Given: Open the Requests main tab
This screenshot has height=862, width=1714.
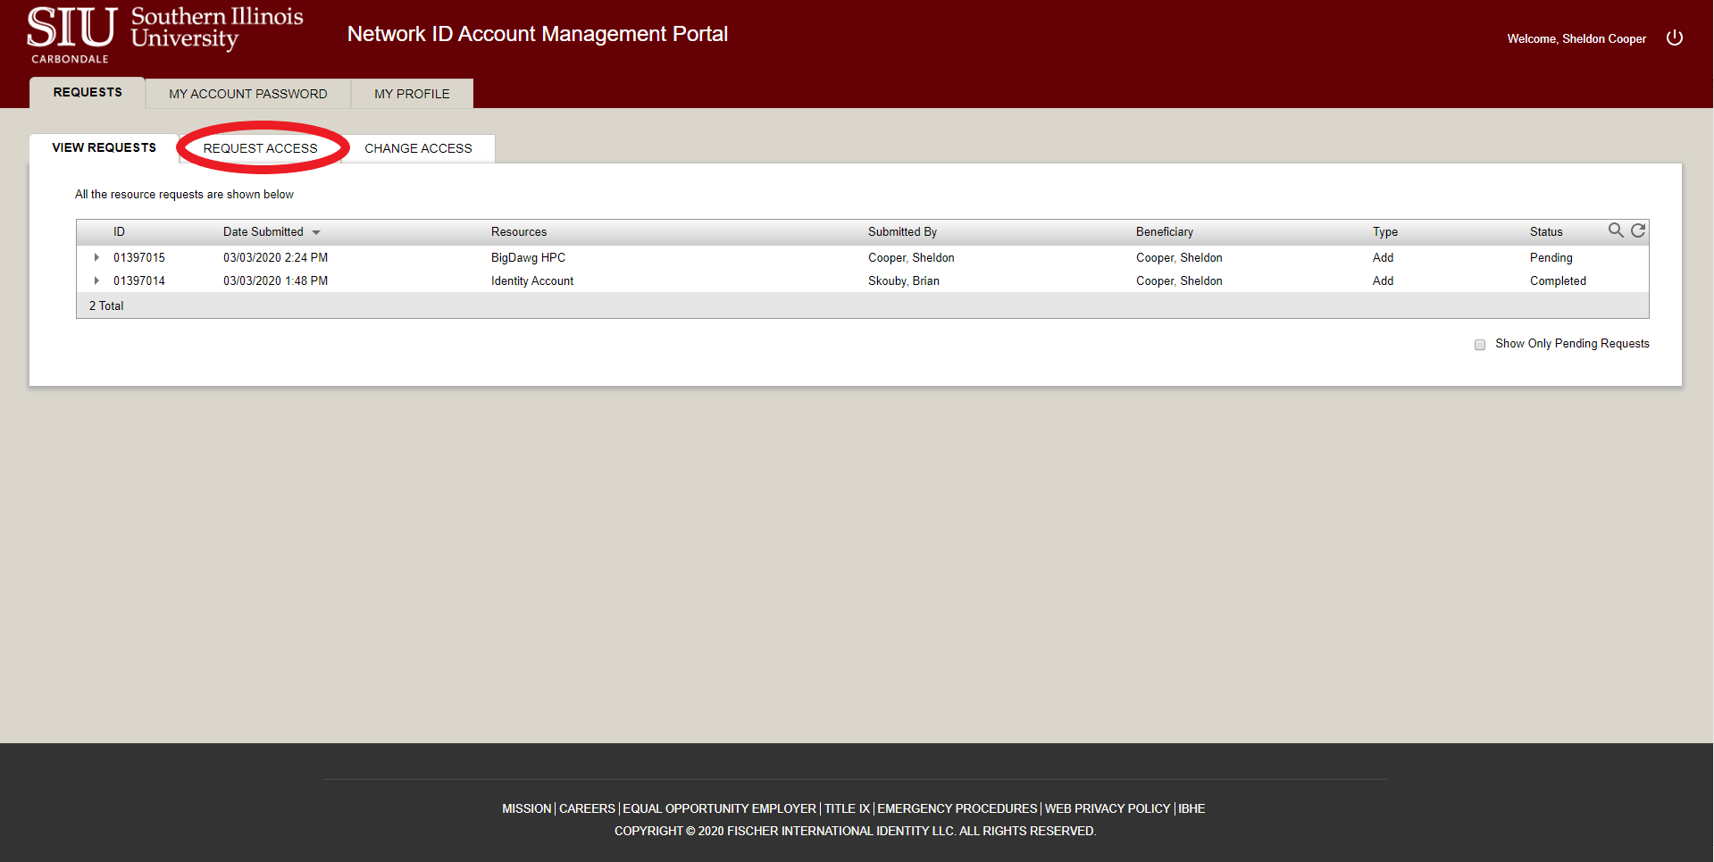Looking at the screenshot, I should (x=88, y=92).
